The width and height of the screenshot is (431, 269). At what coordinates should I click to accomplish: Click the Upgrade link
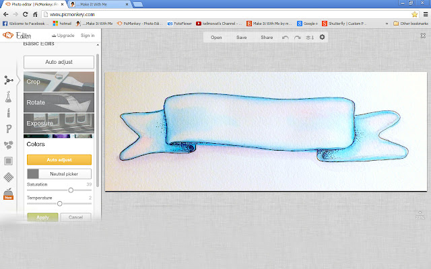coord(63,36)
